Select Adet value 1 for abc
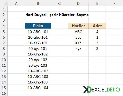 97,37
